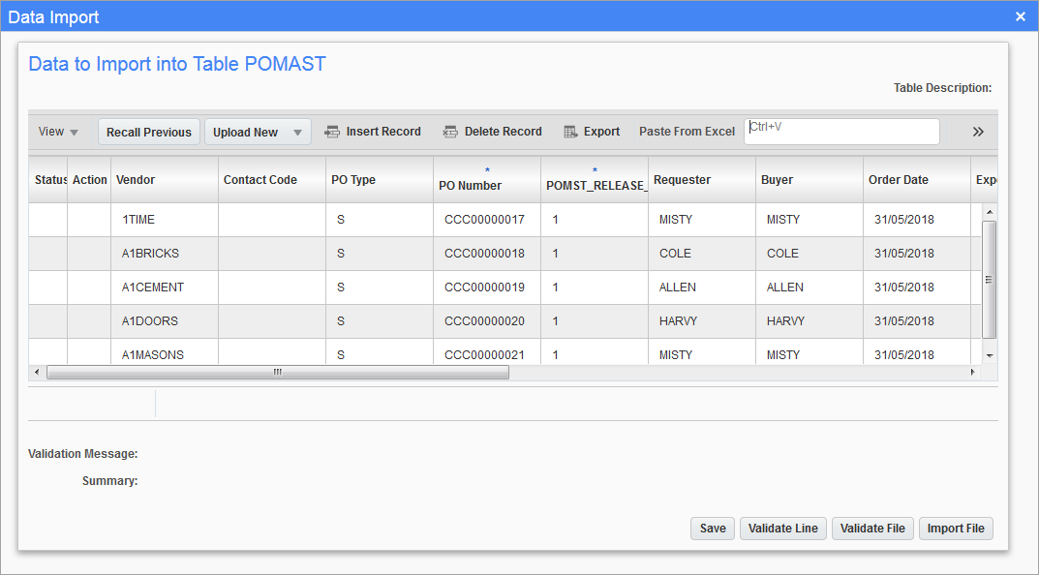
Task: Click the Insert Record icon
Action: point(332,132)
